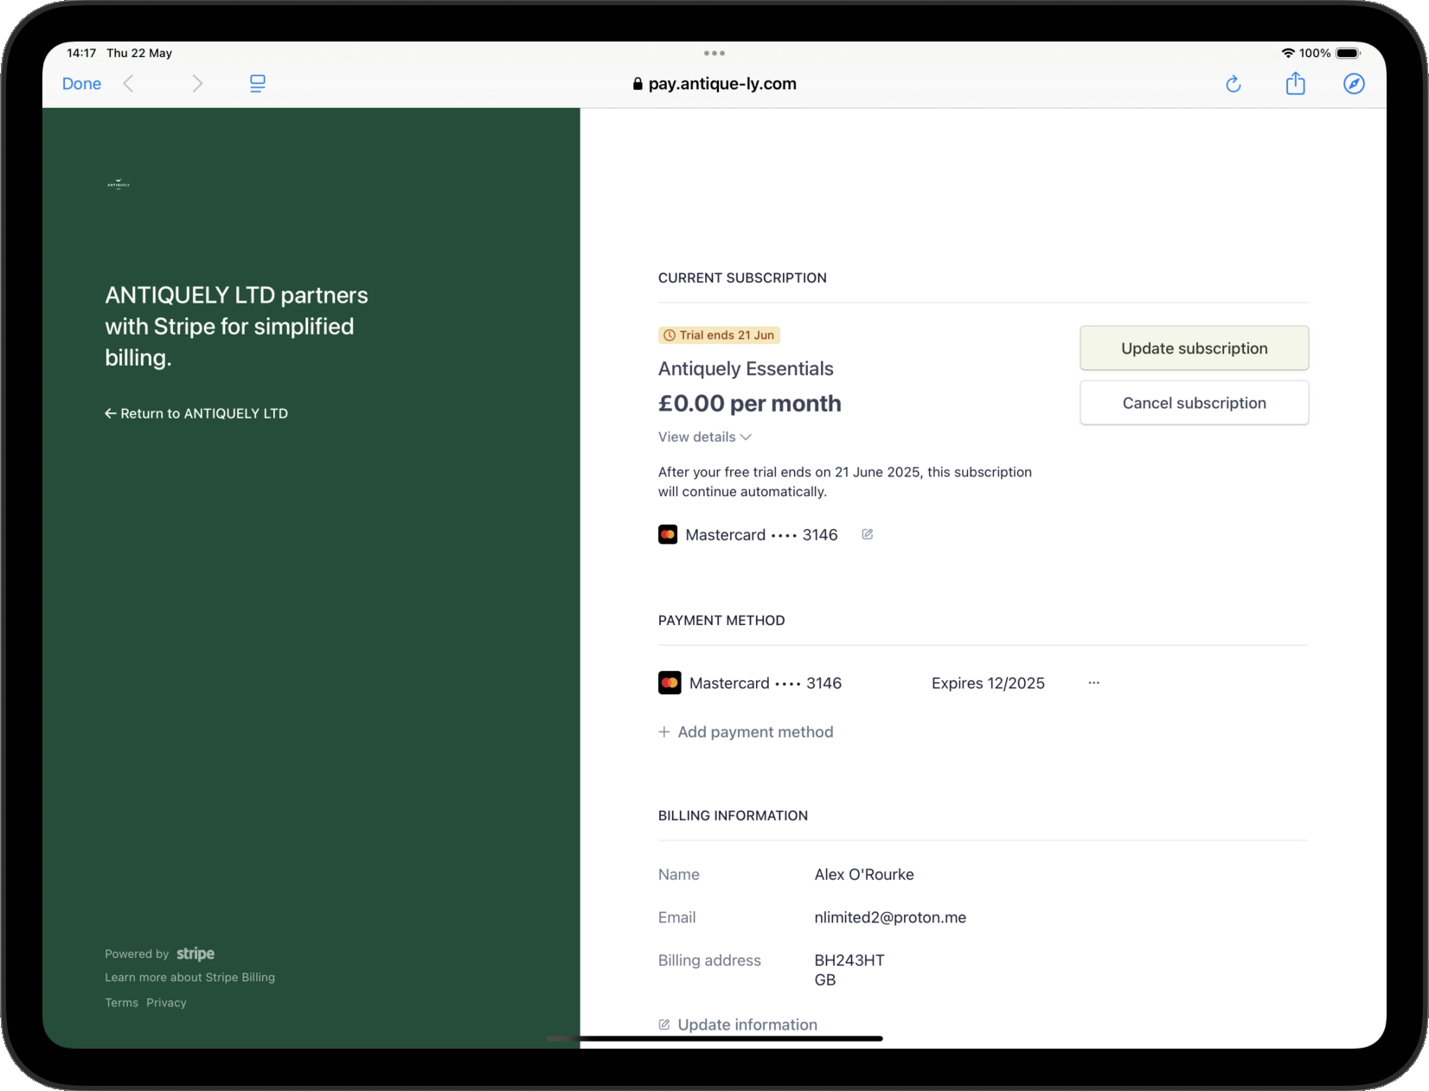
Task: Click Update information link
Action: coord(738,1024)
